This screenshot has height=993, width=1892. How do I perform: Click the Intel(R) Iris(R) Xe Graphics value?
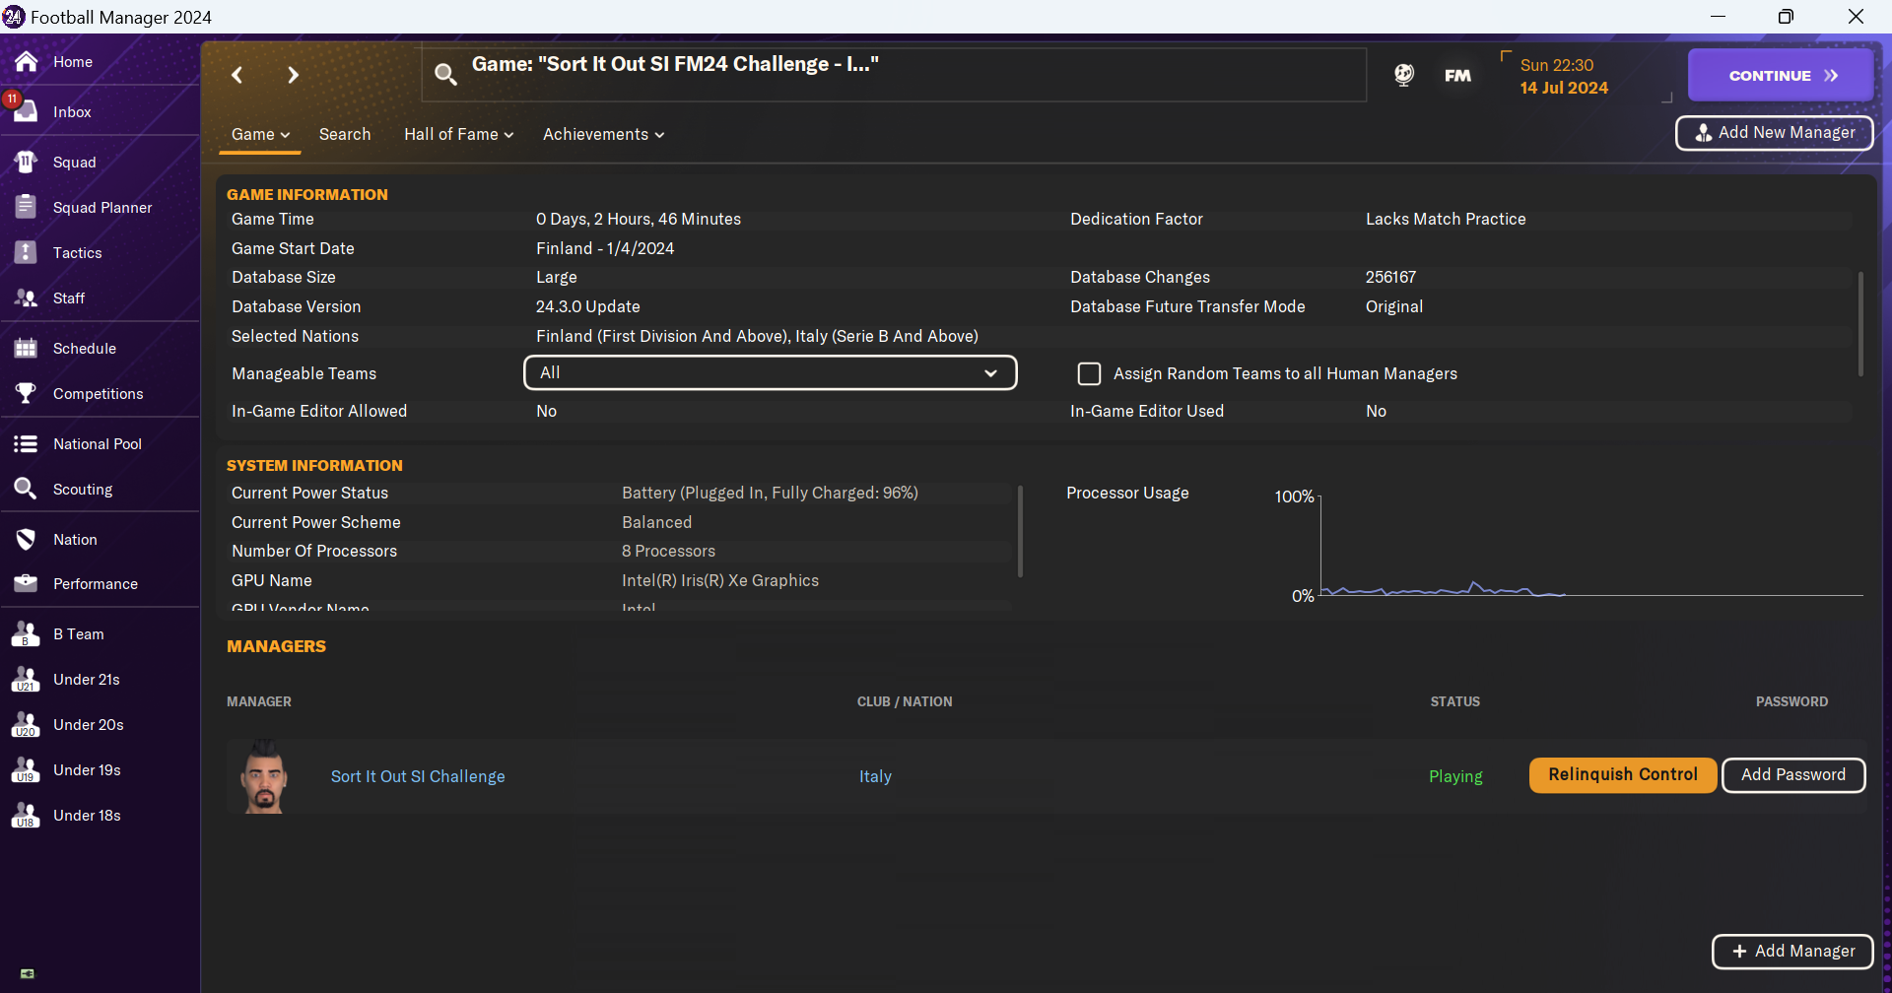coord(720,580)
